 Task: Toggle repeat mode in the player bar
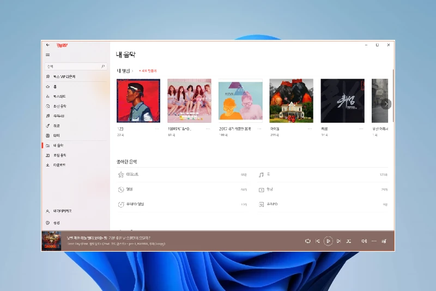click(x=307, y=241)
